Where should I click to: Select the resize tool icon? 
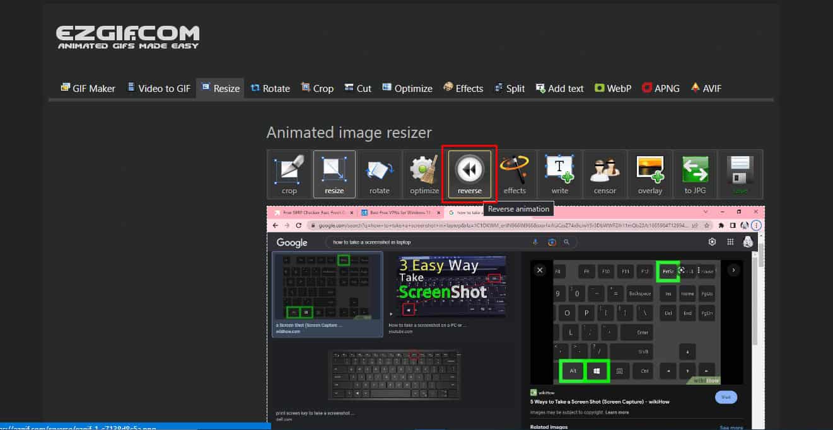334,174
